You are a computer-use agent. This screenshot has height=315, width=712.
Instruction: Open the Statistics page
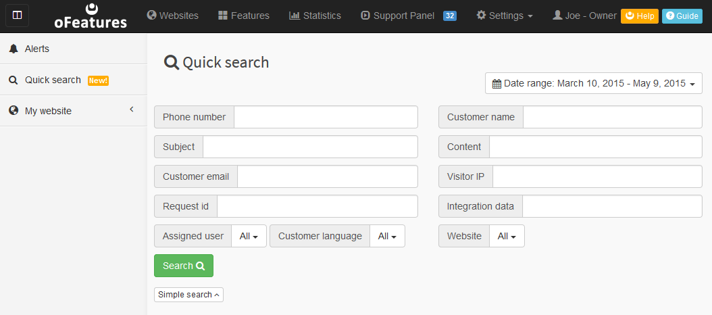tap(315, 16)
